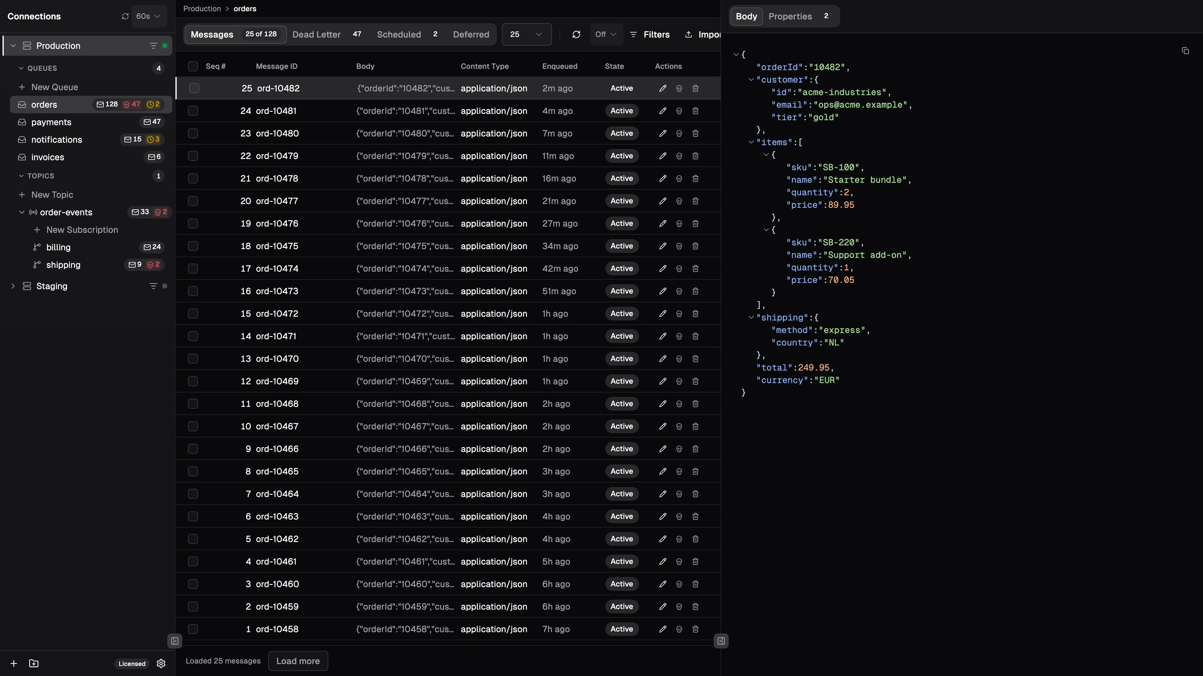Delete message ord-10481 via the trash icon
The image size is (1203, 676).
click(695, 111)
